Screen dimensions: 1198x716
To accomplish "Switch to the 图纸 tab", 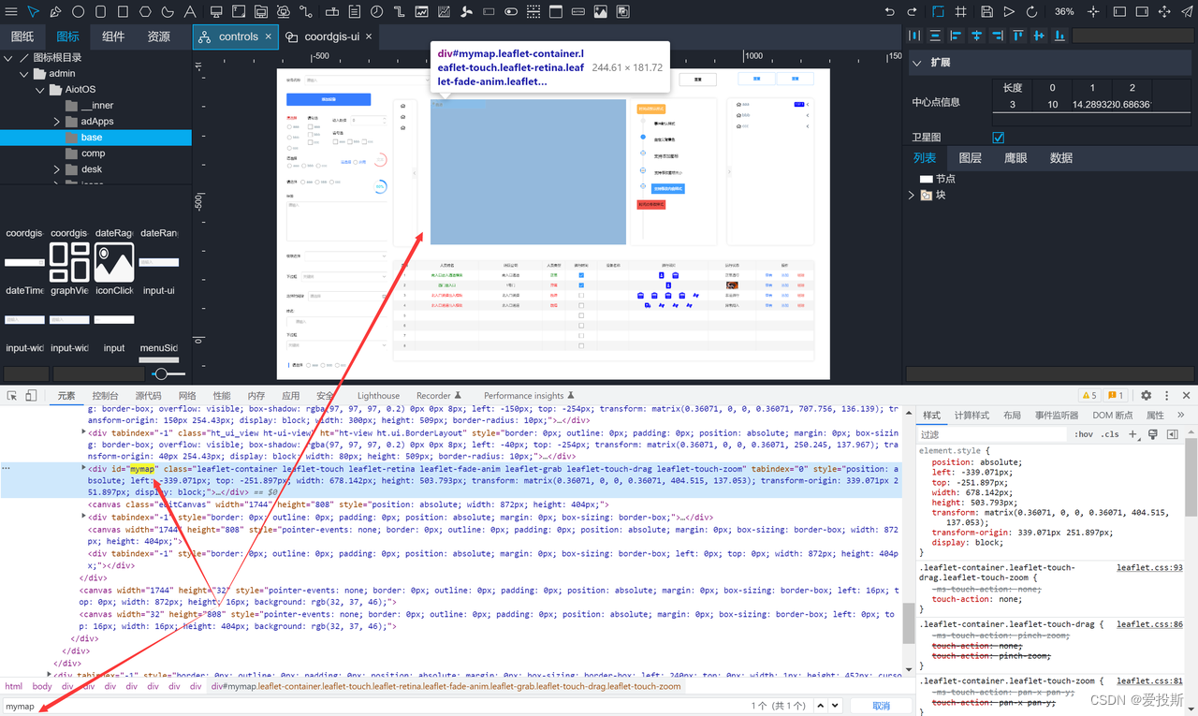I will point(22,37).
